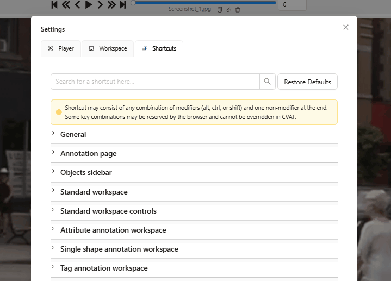Expand the Standard workspace section

click(194, 192)
